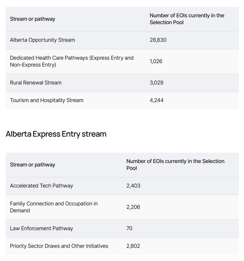Click first table's Stream or pathway header

coord(32,19)
